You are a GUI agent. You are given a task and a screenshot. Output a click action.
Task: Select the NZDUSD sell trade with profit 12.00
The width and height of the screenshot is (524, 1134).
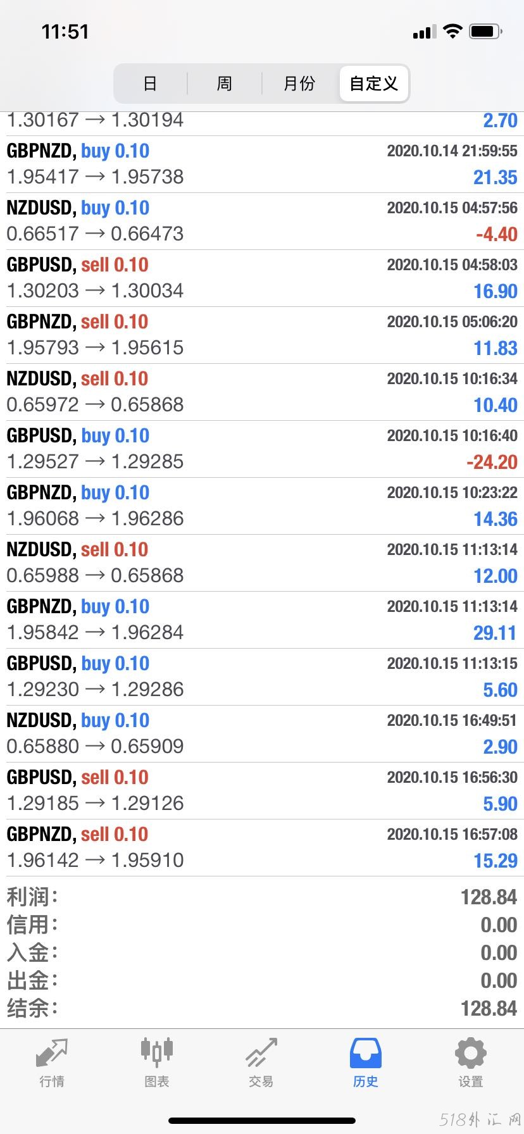262,563
